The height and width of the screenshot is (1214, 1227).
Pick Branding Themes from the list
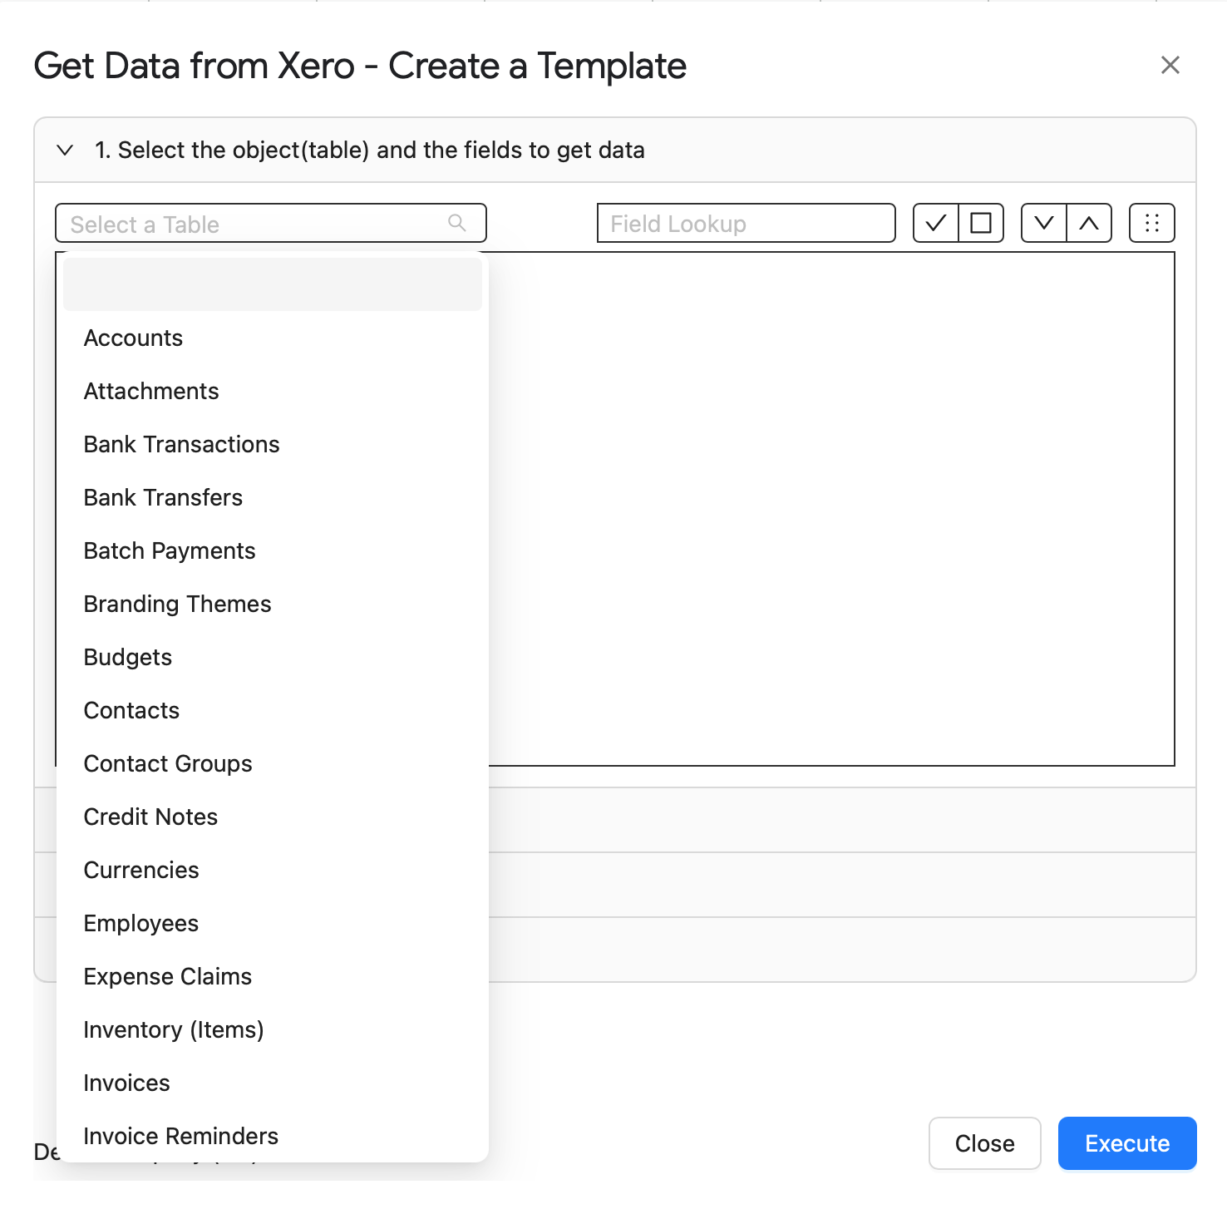pyautogui.click(x=273, y=604)
